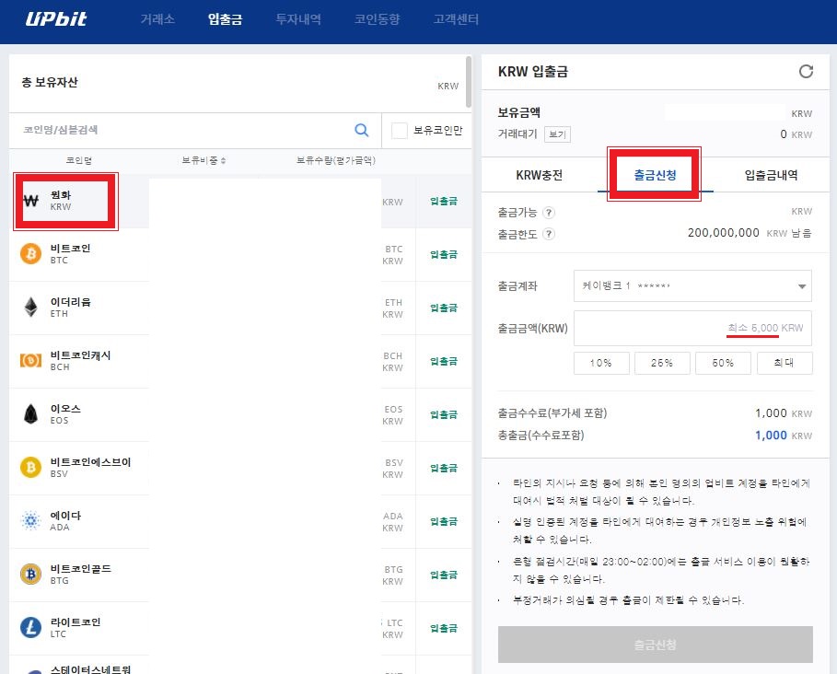837x674 pixels.
Task: Open the 고객센터 menu
Action: pyautogui.click(x=456, y=19)
